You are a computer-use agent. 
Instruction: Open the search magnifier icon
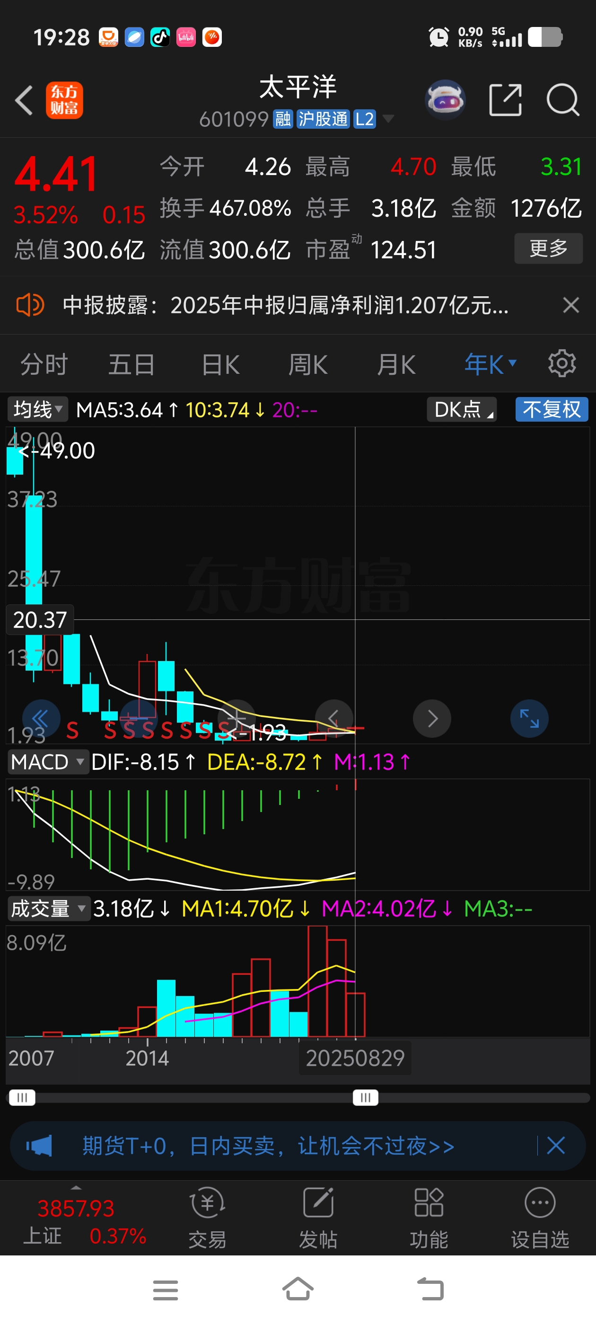[x=562, y=100]
